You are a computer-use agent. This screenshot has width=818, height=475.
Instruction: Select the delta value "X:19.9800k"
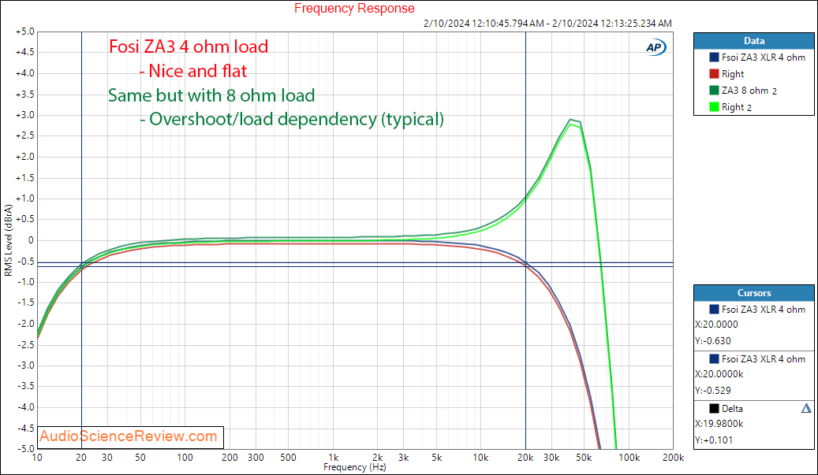(x=719, y=424)
